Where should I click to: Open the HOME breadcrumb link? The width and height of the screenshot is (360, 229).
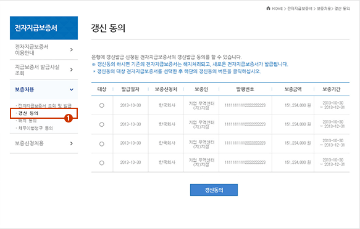coord(277,9)
